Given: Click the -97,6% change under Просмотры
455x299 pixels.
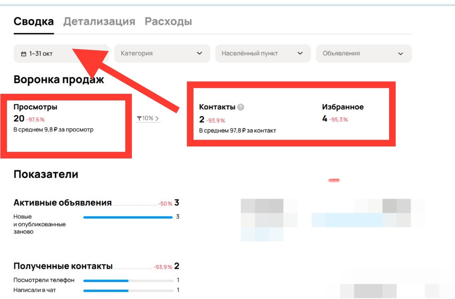Looking at the screenshot, I should pyautogui.click(x=36, y=120).
